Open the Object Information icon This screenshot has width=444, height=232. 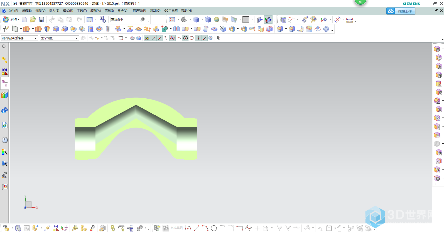click(103, 19)
